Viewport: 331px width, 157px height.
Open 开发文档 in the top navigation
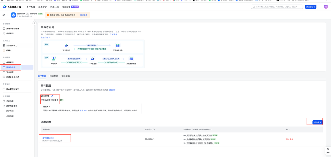coord(54,7)
